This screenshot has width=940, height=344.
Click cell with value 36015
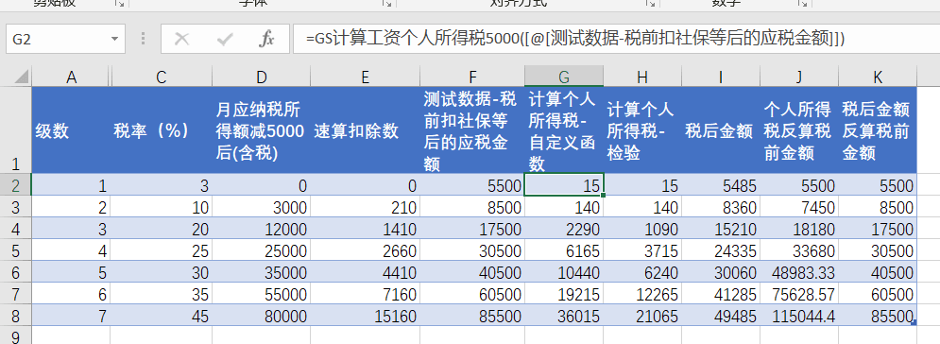coord(564,316)
